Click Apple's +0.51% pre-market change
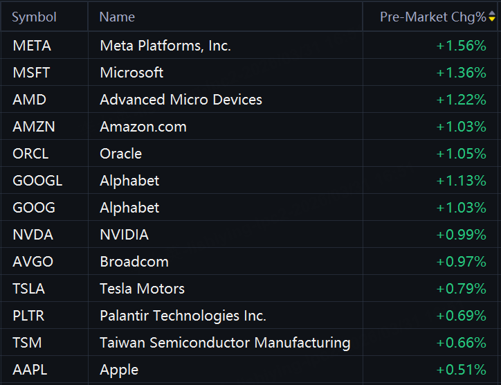 point(461,370)
